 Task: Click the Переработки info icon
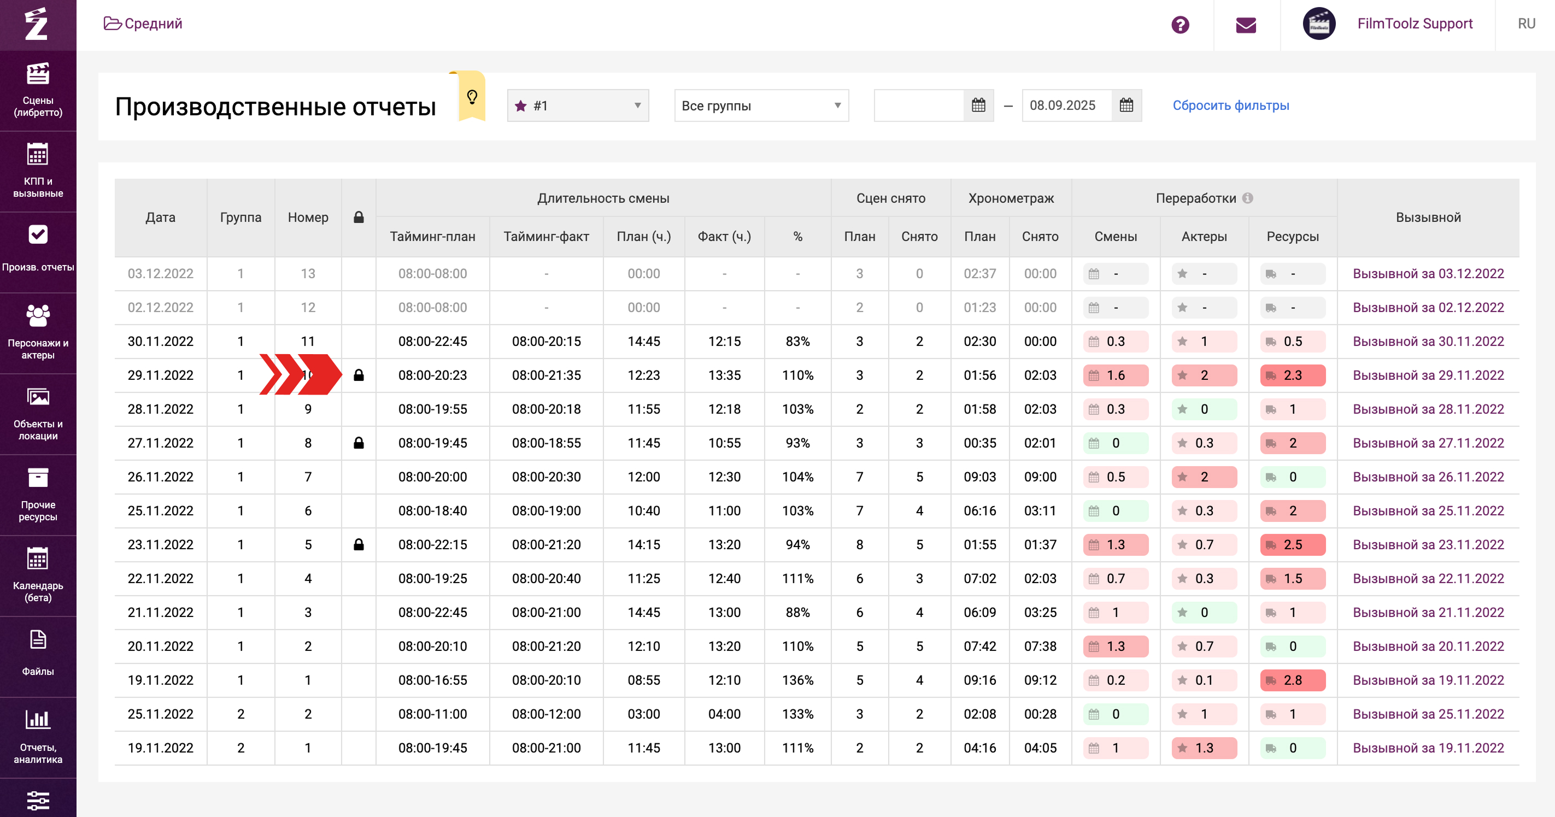[1248, 198]
